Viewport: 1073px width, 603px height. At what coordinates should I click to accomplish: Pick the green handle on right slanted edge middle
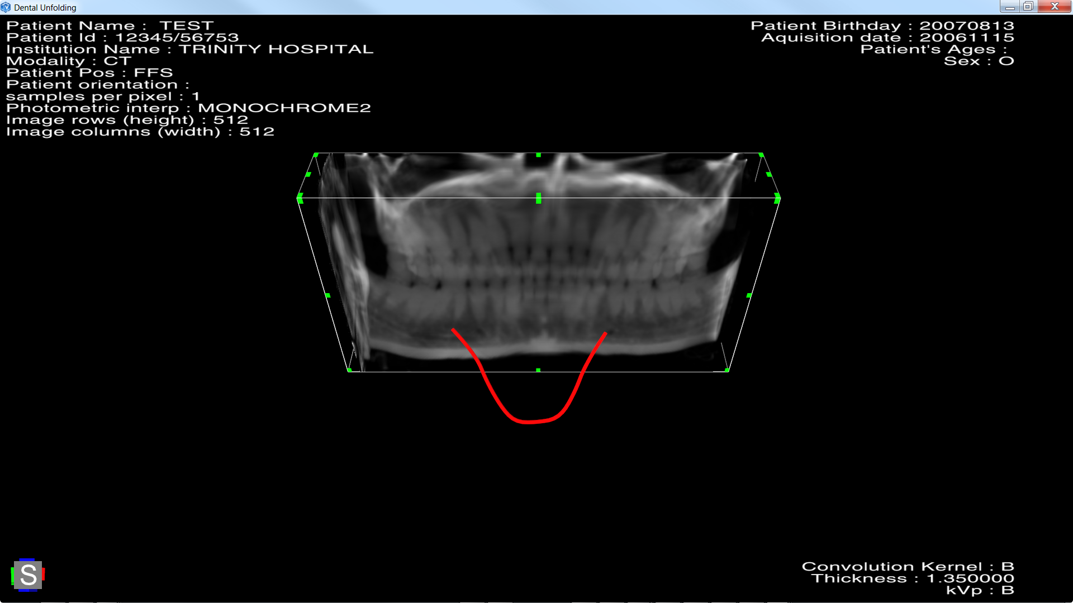[749, 295]
